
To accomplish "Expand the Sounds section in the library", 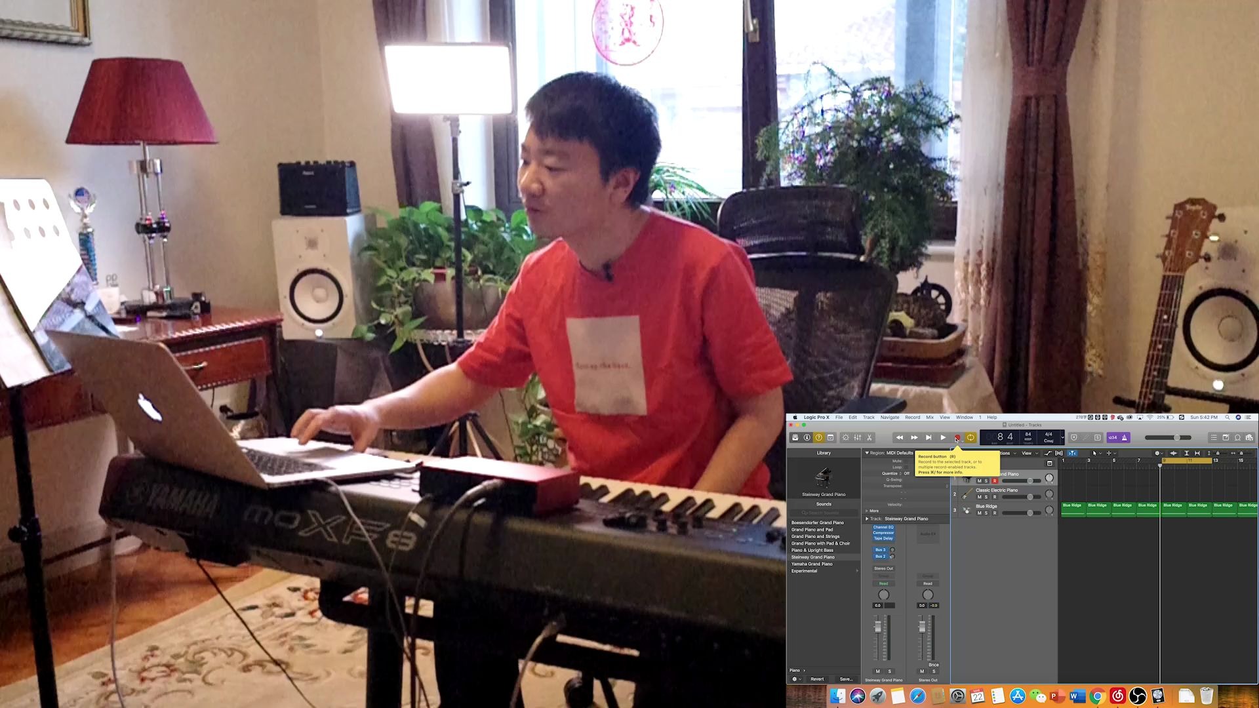I will 823,504.
